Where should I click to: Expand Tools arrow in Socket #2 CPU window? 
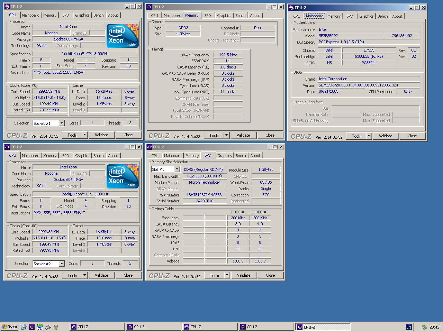point(85,275)
